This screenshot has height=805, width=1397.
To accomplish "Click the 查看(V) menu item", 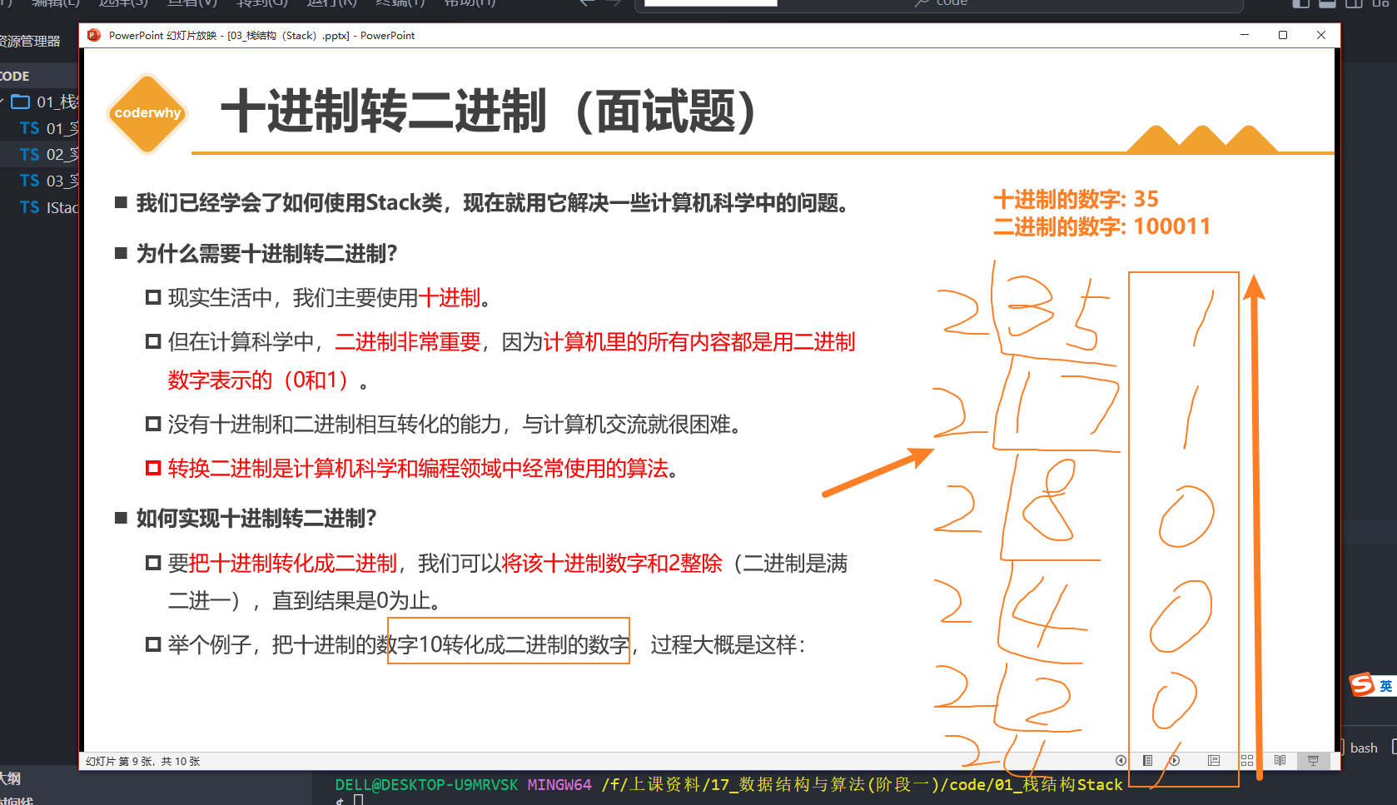I will click(x=191, y=2).
